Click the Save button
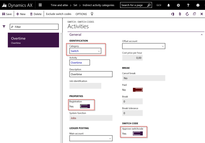Viewport: 205px width, 143px height. (7, 14)
